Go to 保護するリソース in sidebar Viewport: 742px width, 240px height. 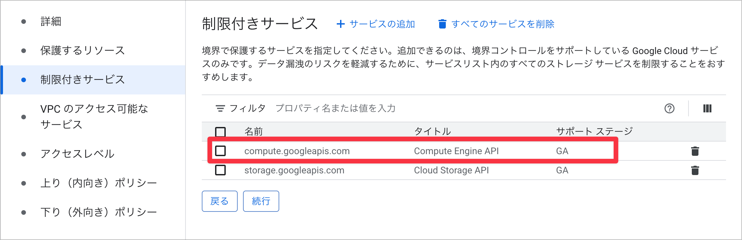[82, 51]
